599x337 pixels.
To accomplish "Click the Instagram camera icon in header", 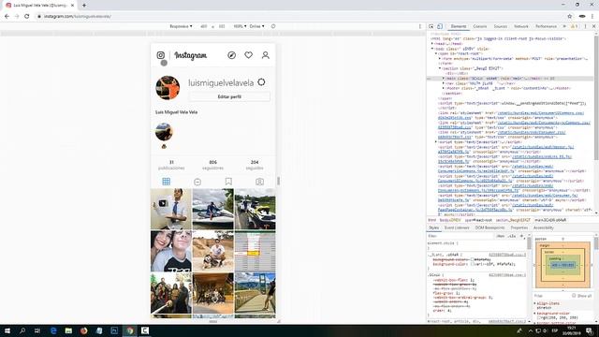I will pos(161,55).
